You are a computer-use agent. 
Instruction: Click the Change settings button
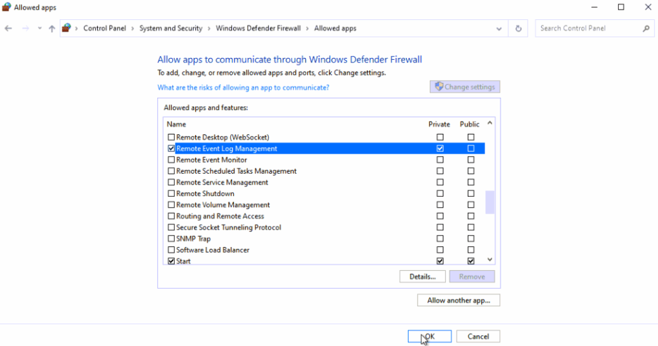(465, 87)
